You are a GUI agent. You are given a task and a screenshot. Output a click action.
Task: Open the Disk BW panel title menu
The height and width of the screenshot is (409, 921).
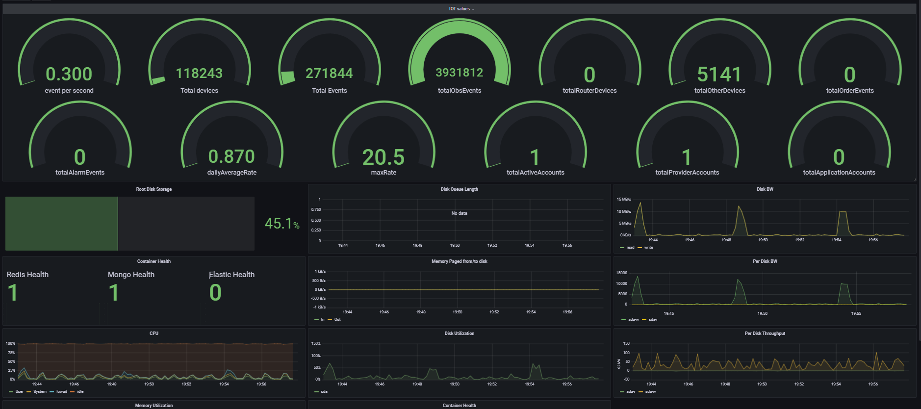coord(765,189)
